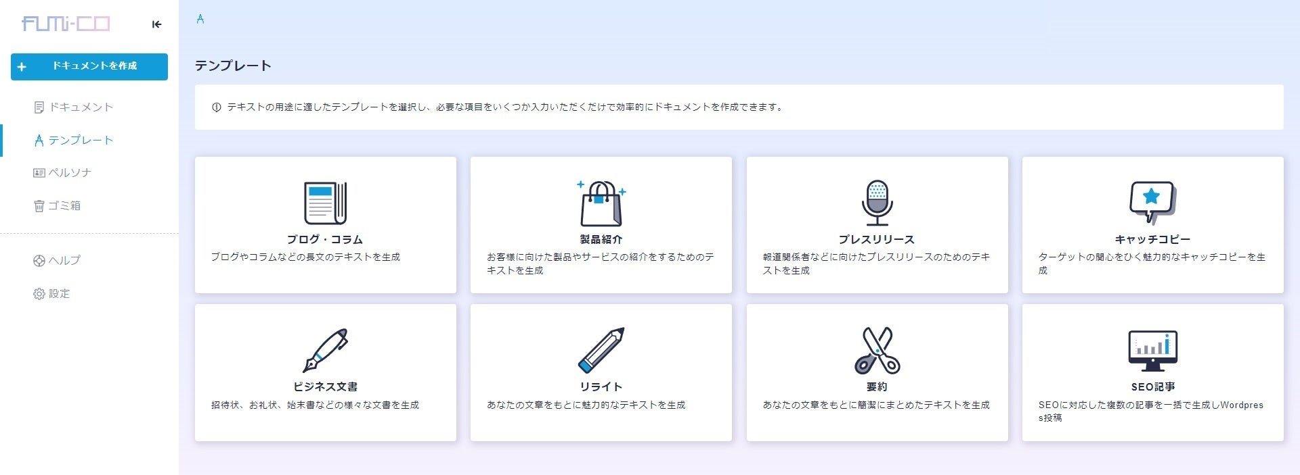Collapse the sidebar with the arrow icon
1300x475 pixels.
[x=156, y=24]
